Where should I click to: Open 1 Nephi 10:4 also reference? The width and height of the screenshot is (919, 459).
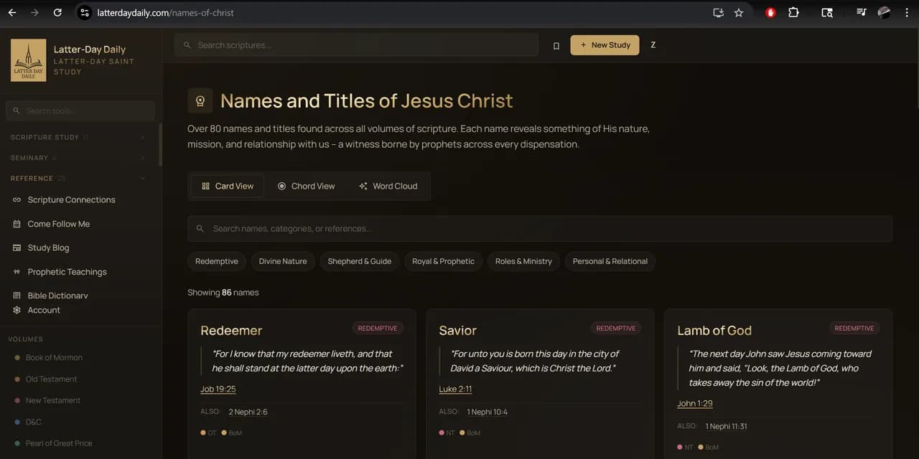pos(488,412)
